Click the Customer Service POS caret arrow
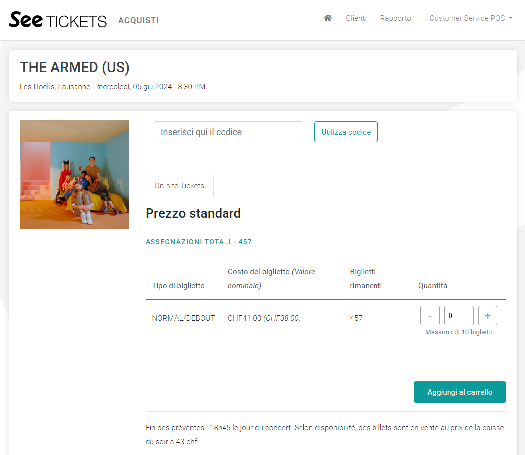 tap(511, 18)
